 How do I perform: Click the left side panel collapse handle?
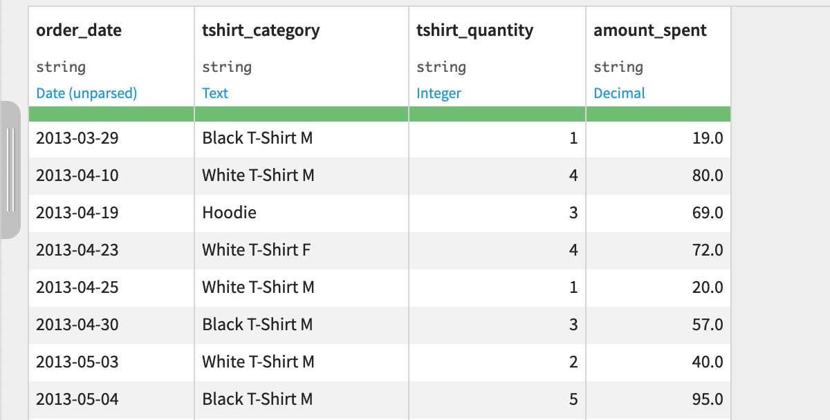pos(10,170)
